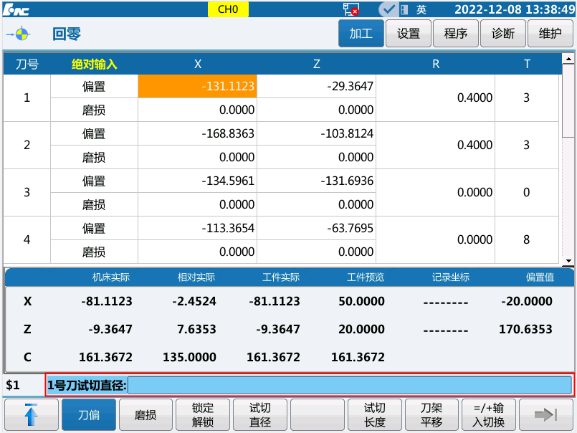This screenshot has height=433, width=577.
Task: Click tool 2 R value 0.4000
Action: coord(436,145)
